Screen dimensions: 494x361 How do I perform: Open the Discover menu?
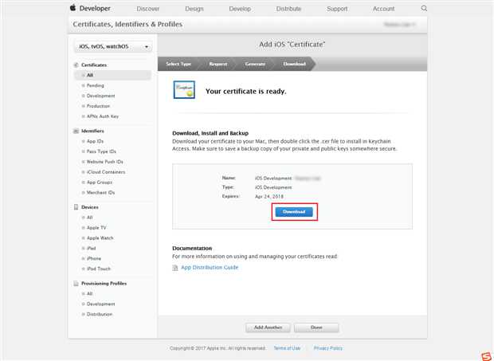(x=148, y=9)
